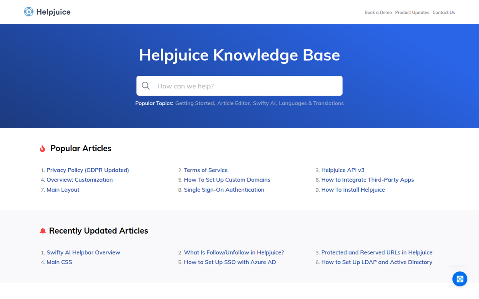This screenshot has width=479, height=299.
Task: Open Main Layout article
Action: pos(63,190)
